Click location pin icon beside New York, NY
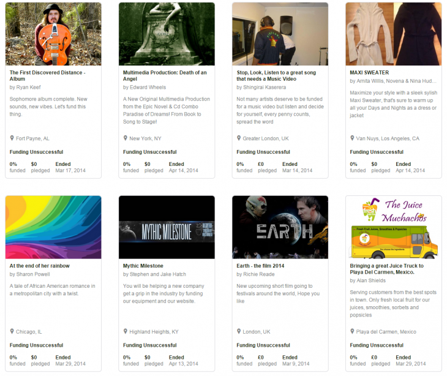The height and width of the screenshot is (376, 447). pos(125,138)
